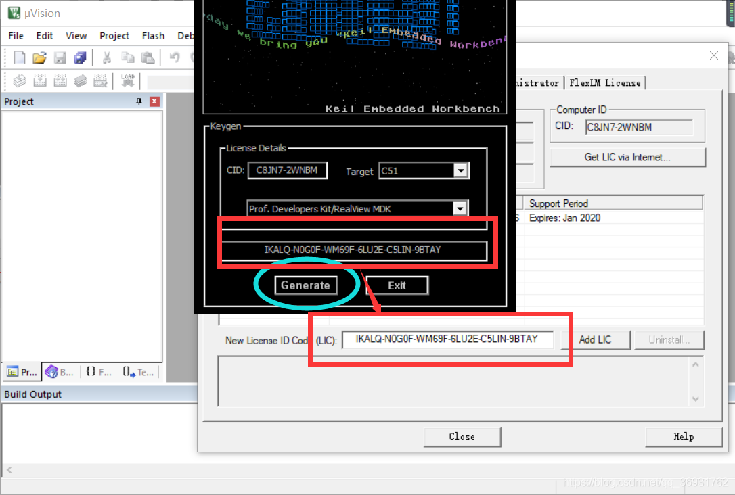The width and height of the screenshot is (735, 495).
Task: Click Get LIC via Internet... button
Action: (627, 157)
